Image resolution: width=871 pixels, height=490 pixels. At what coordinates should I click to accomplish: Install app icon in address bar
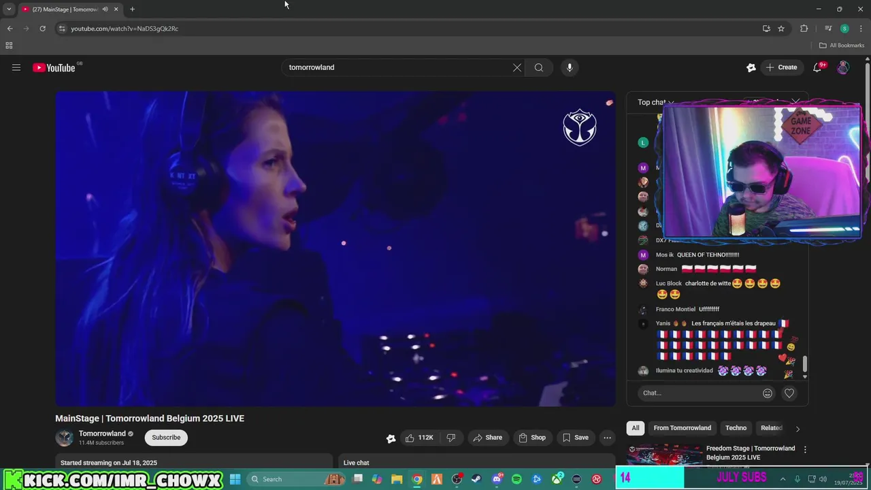pos(766,29)
